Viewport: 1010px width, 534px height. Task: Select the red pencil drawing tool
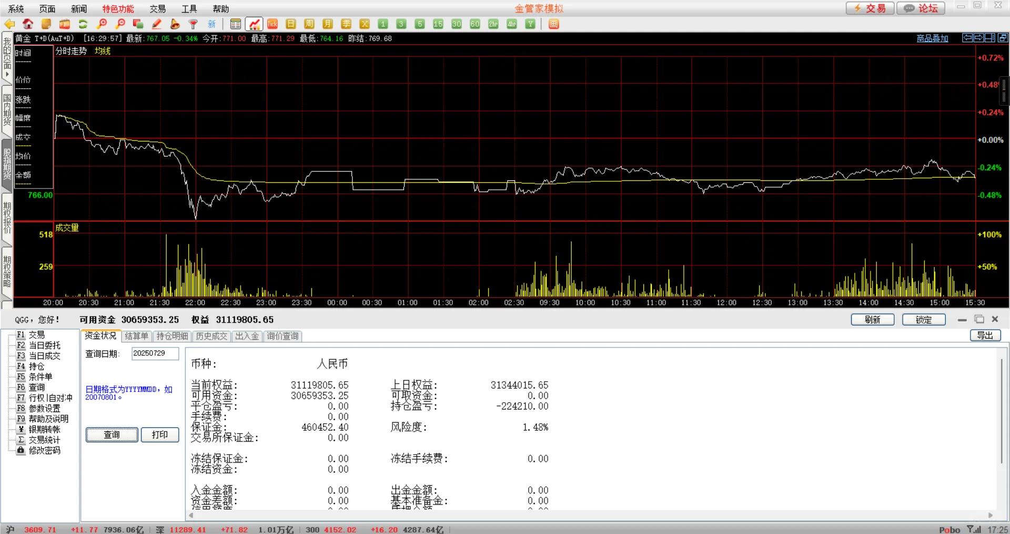(x=157, y=24)
